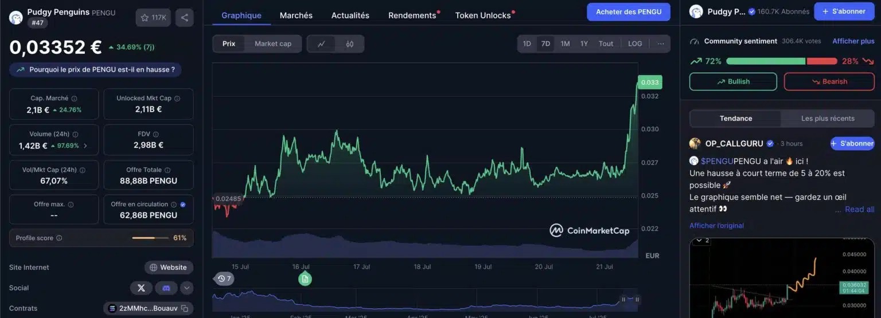This screenshot has width=881, height=318.
Task: Click verified badge near Offre en circulation
Action: pyautogui.click(x=183, y=205)
